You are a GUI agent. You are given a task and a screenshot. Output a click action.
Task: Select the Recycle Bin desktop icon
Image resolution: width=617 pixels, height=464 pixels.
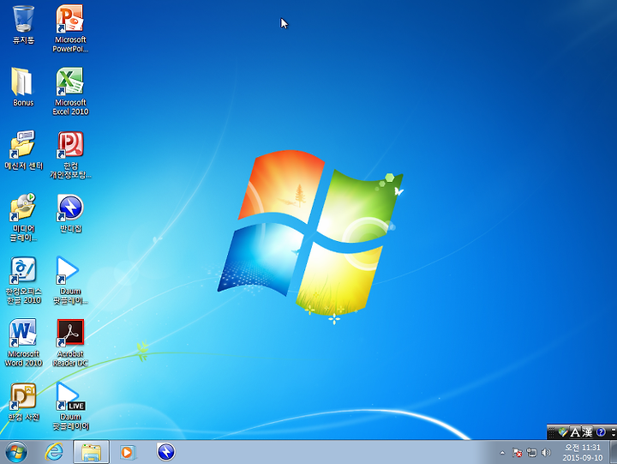(23, 24)
